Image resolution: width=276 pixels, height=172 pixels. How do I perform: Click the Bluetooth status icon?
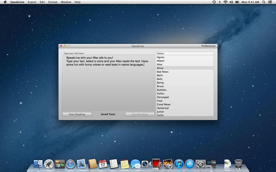(220, 2)
